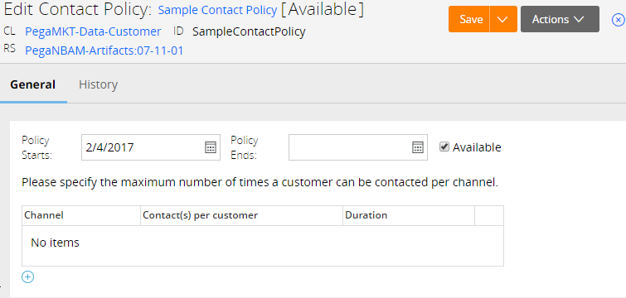Image resolution: width=626 pixels, height=298 pixels.
Task: Open the PegaMKT-Data-Customer class link
Action: 93,31
